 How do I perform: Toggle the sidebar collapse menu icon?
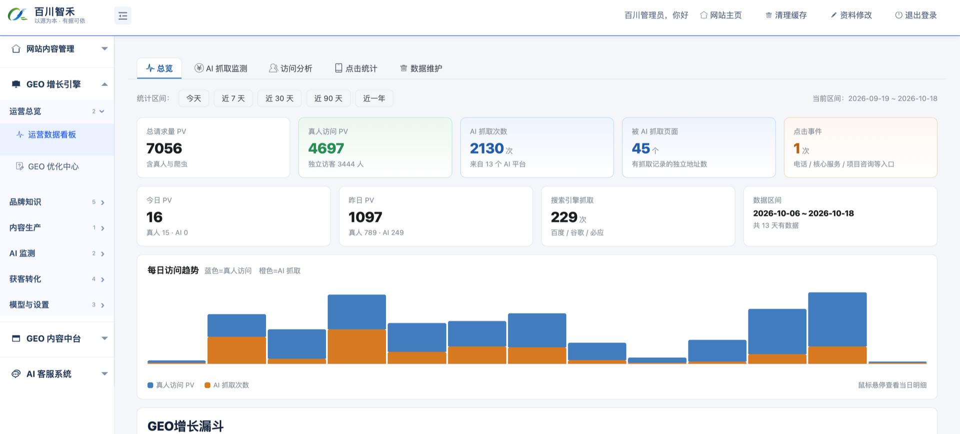tap(123, 16)
